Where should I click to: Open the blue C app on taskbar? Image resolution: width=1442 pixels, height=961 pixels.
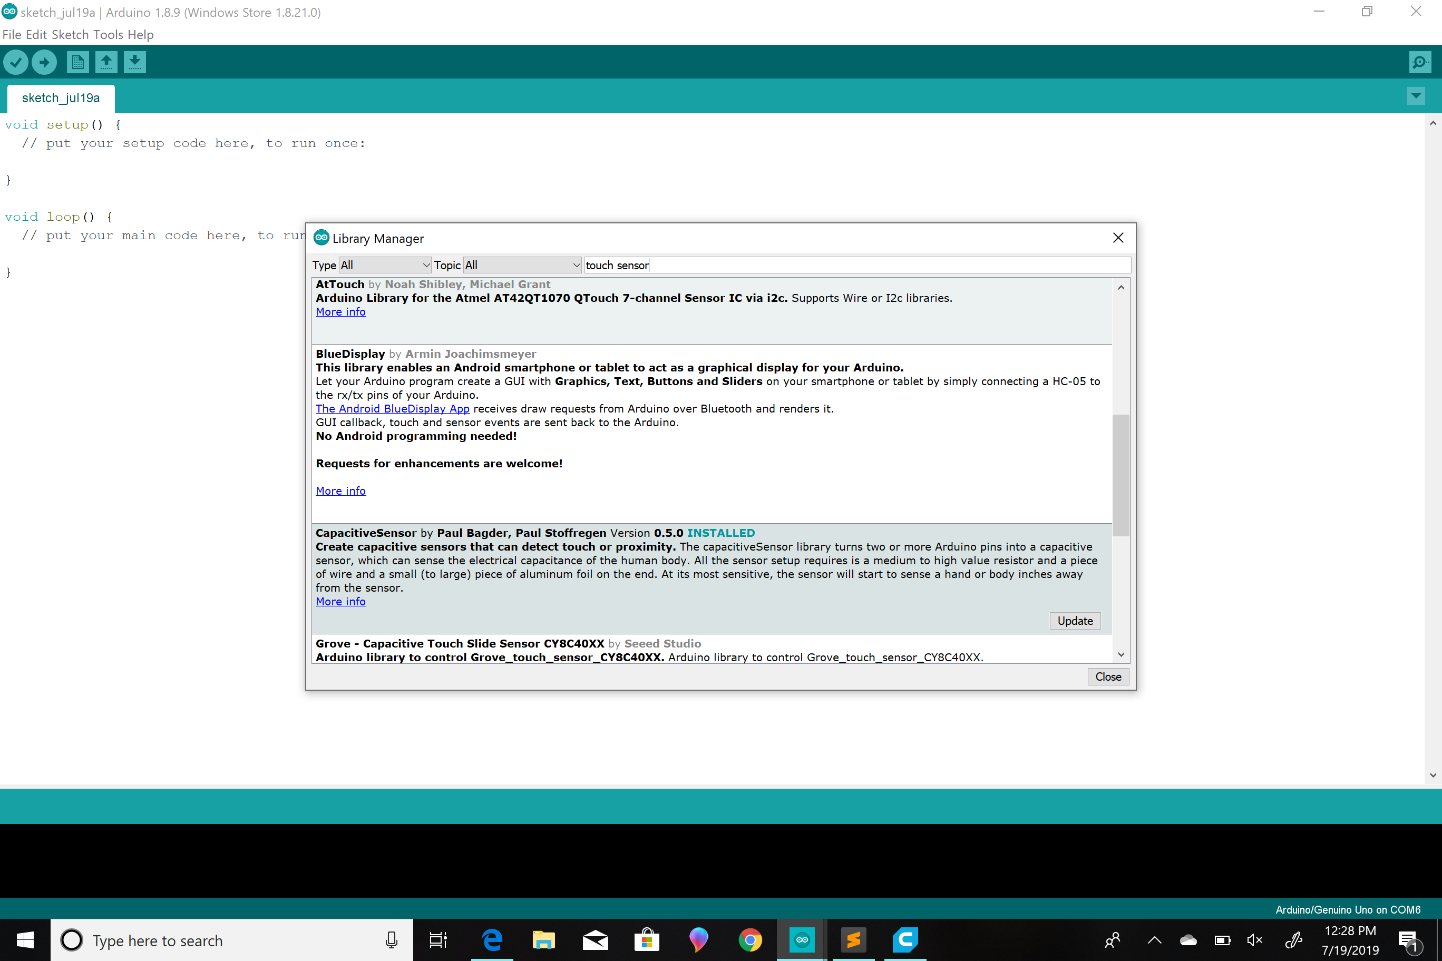(x=905, y=939)
